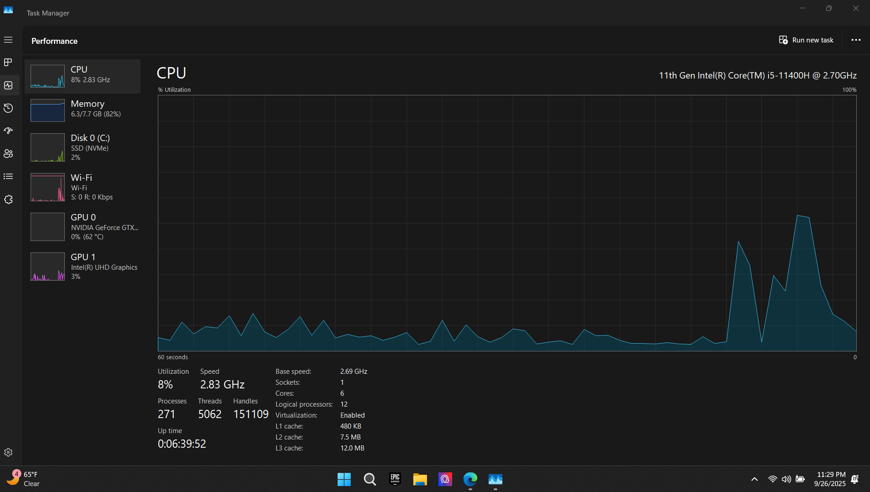Click the Handles count 151109

point(251,414)
